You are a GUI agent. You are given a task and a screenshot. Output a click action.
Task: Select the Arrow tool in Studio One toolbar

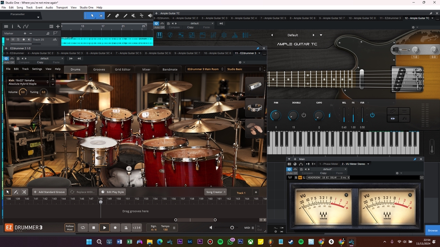[92, 16]
